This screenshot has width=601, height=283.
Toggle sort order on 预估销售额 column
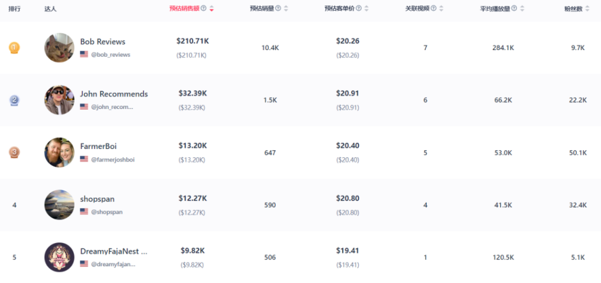212,8
